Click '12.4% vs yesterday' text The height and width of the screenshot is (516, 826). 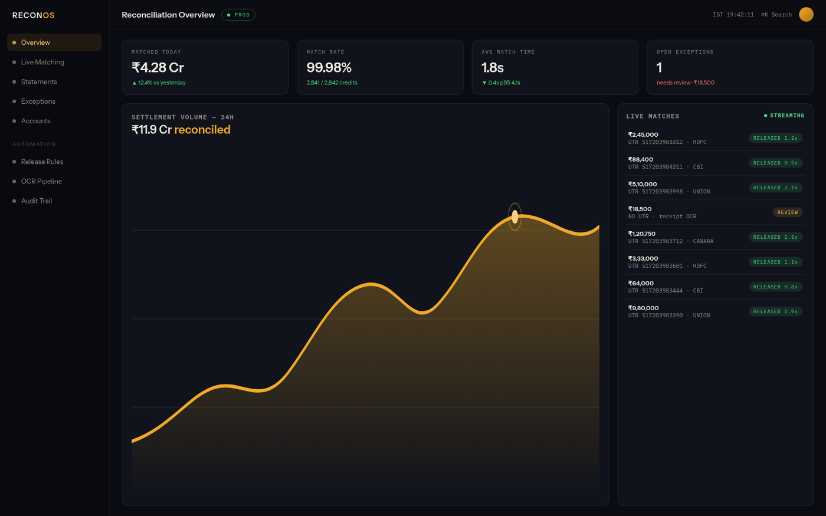pos(162,83)
